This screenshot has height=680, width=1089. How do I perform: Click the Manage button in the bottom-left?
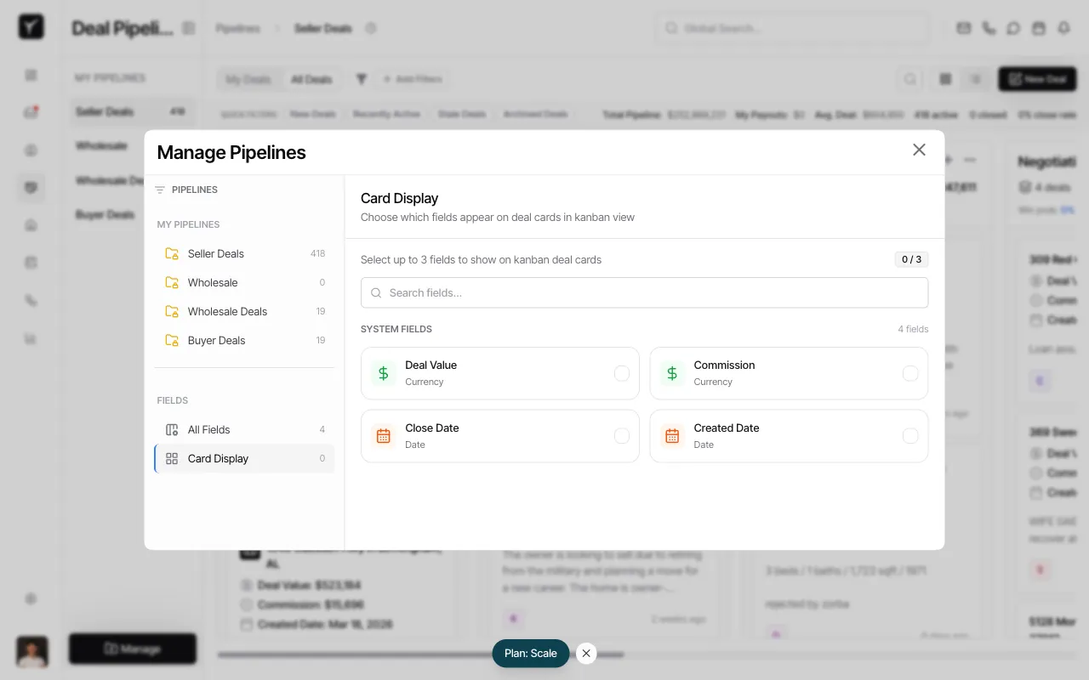pos(132,649)
